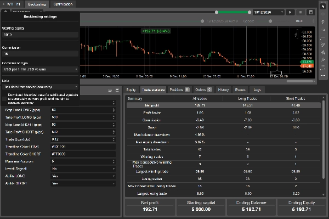Image resolution: width=329 pixels, height=219 pixels.
Task: Open the History tab
Action: click(223, 90)
